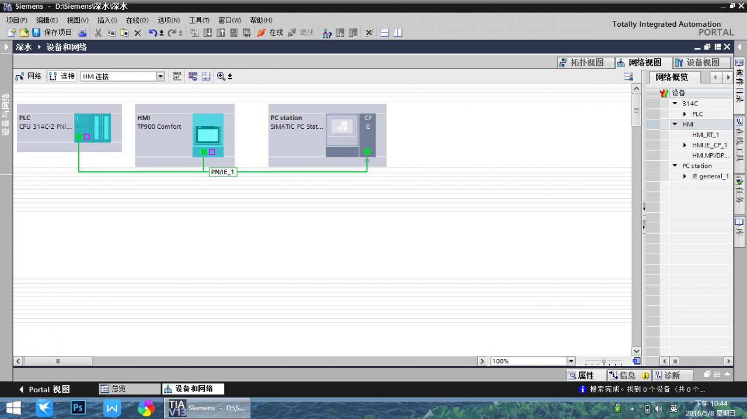The width and height of the screenshot is (747, 419).
Task: Cut selection with the scissors icon
Action: [98, 33]
